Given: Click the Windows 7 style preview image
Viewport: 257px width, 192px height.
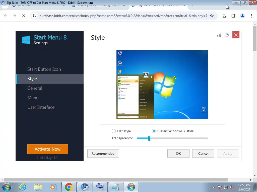Looking at the screenshot, I should tap(162, 84).
